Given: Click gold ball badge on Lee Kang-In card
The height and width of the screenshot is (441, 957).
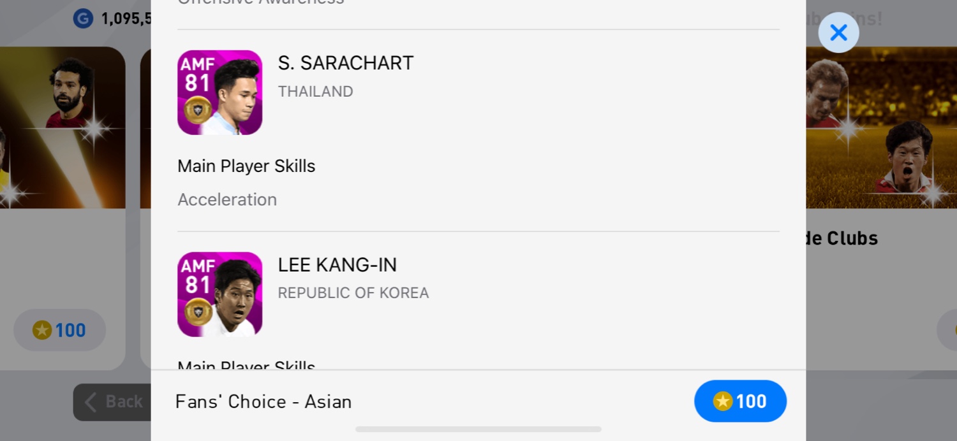Looking at the screenshot, I should click(198, 311).
